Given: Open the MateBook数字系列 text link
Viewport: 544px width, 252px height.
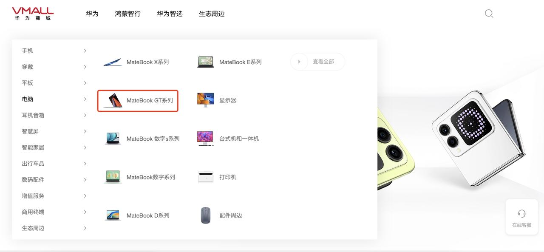Looking at the screenshot, I should coord(151,177).
